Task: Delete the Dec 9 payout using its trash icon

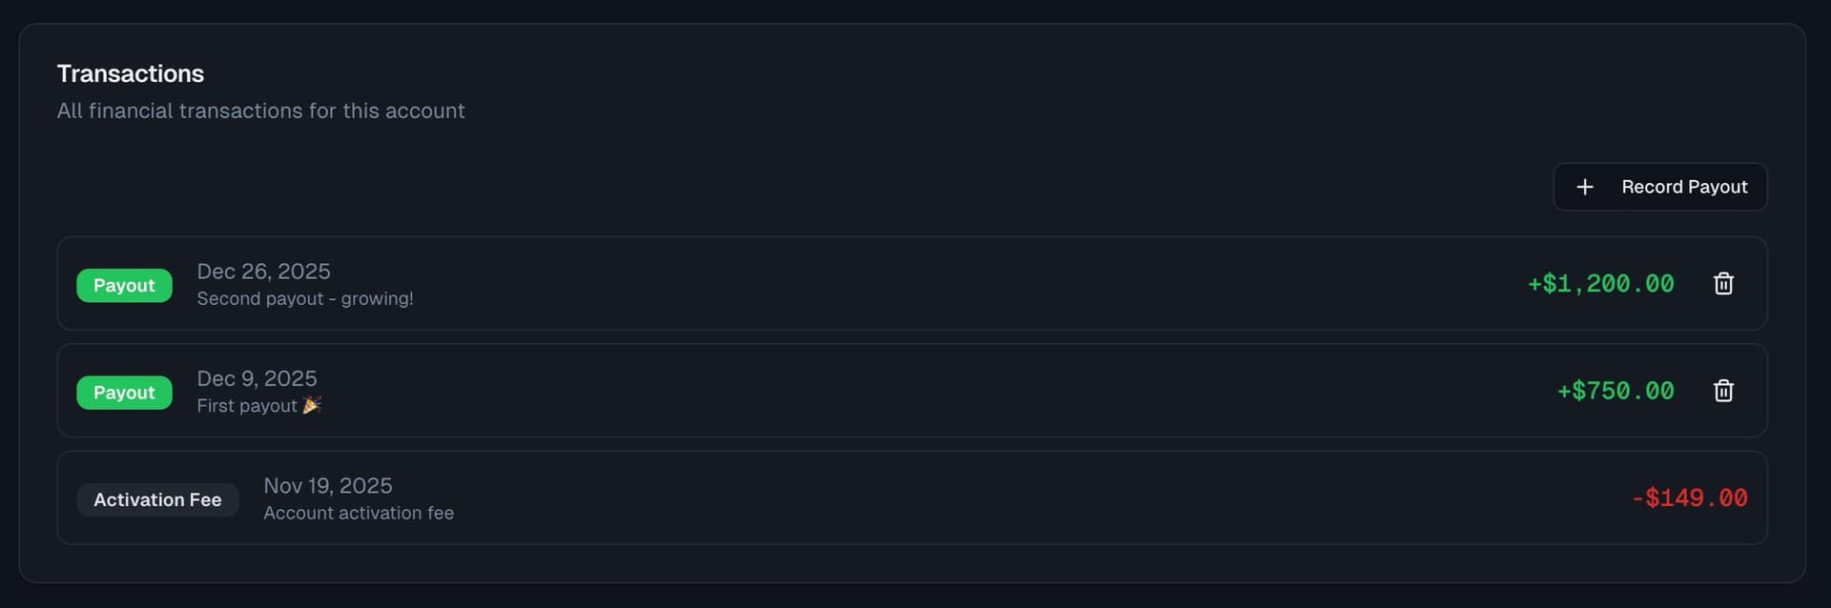Action: pos(1723,390)
